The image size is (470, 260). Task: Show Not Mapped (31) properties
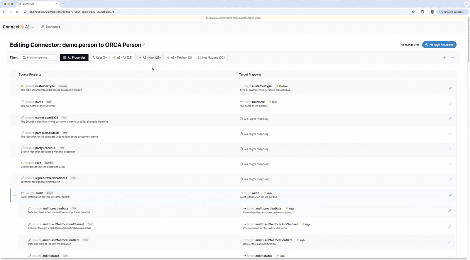point(211,57)
